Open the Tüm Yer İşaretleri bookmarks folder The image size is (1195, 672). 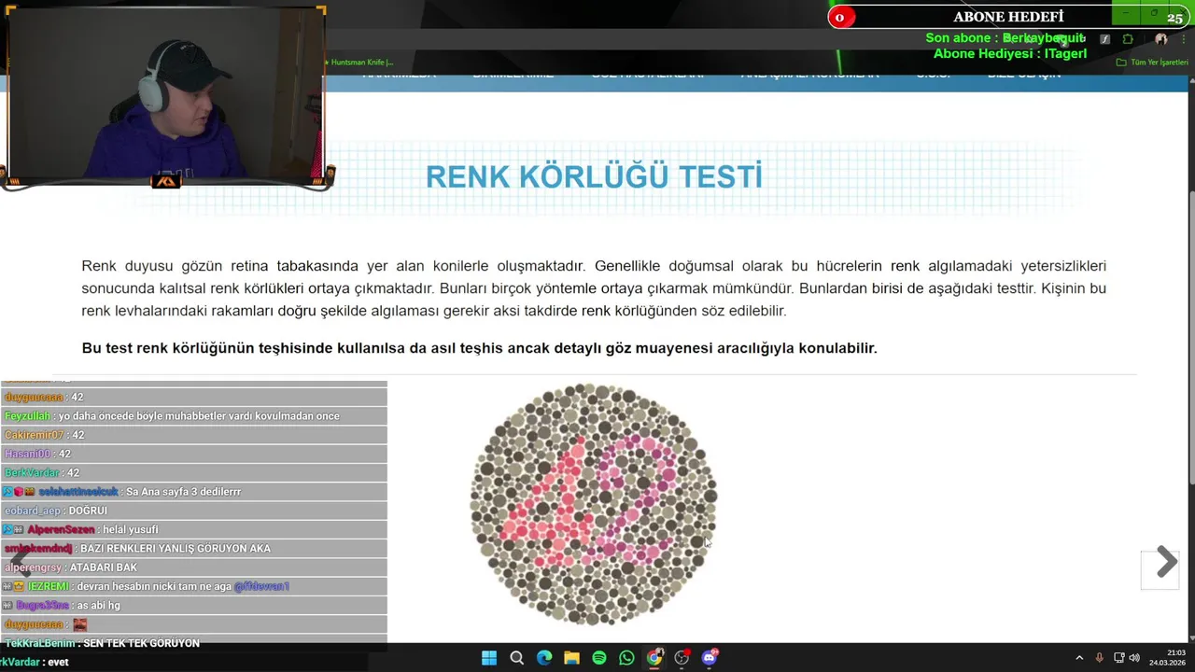1152,63
